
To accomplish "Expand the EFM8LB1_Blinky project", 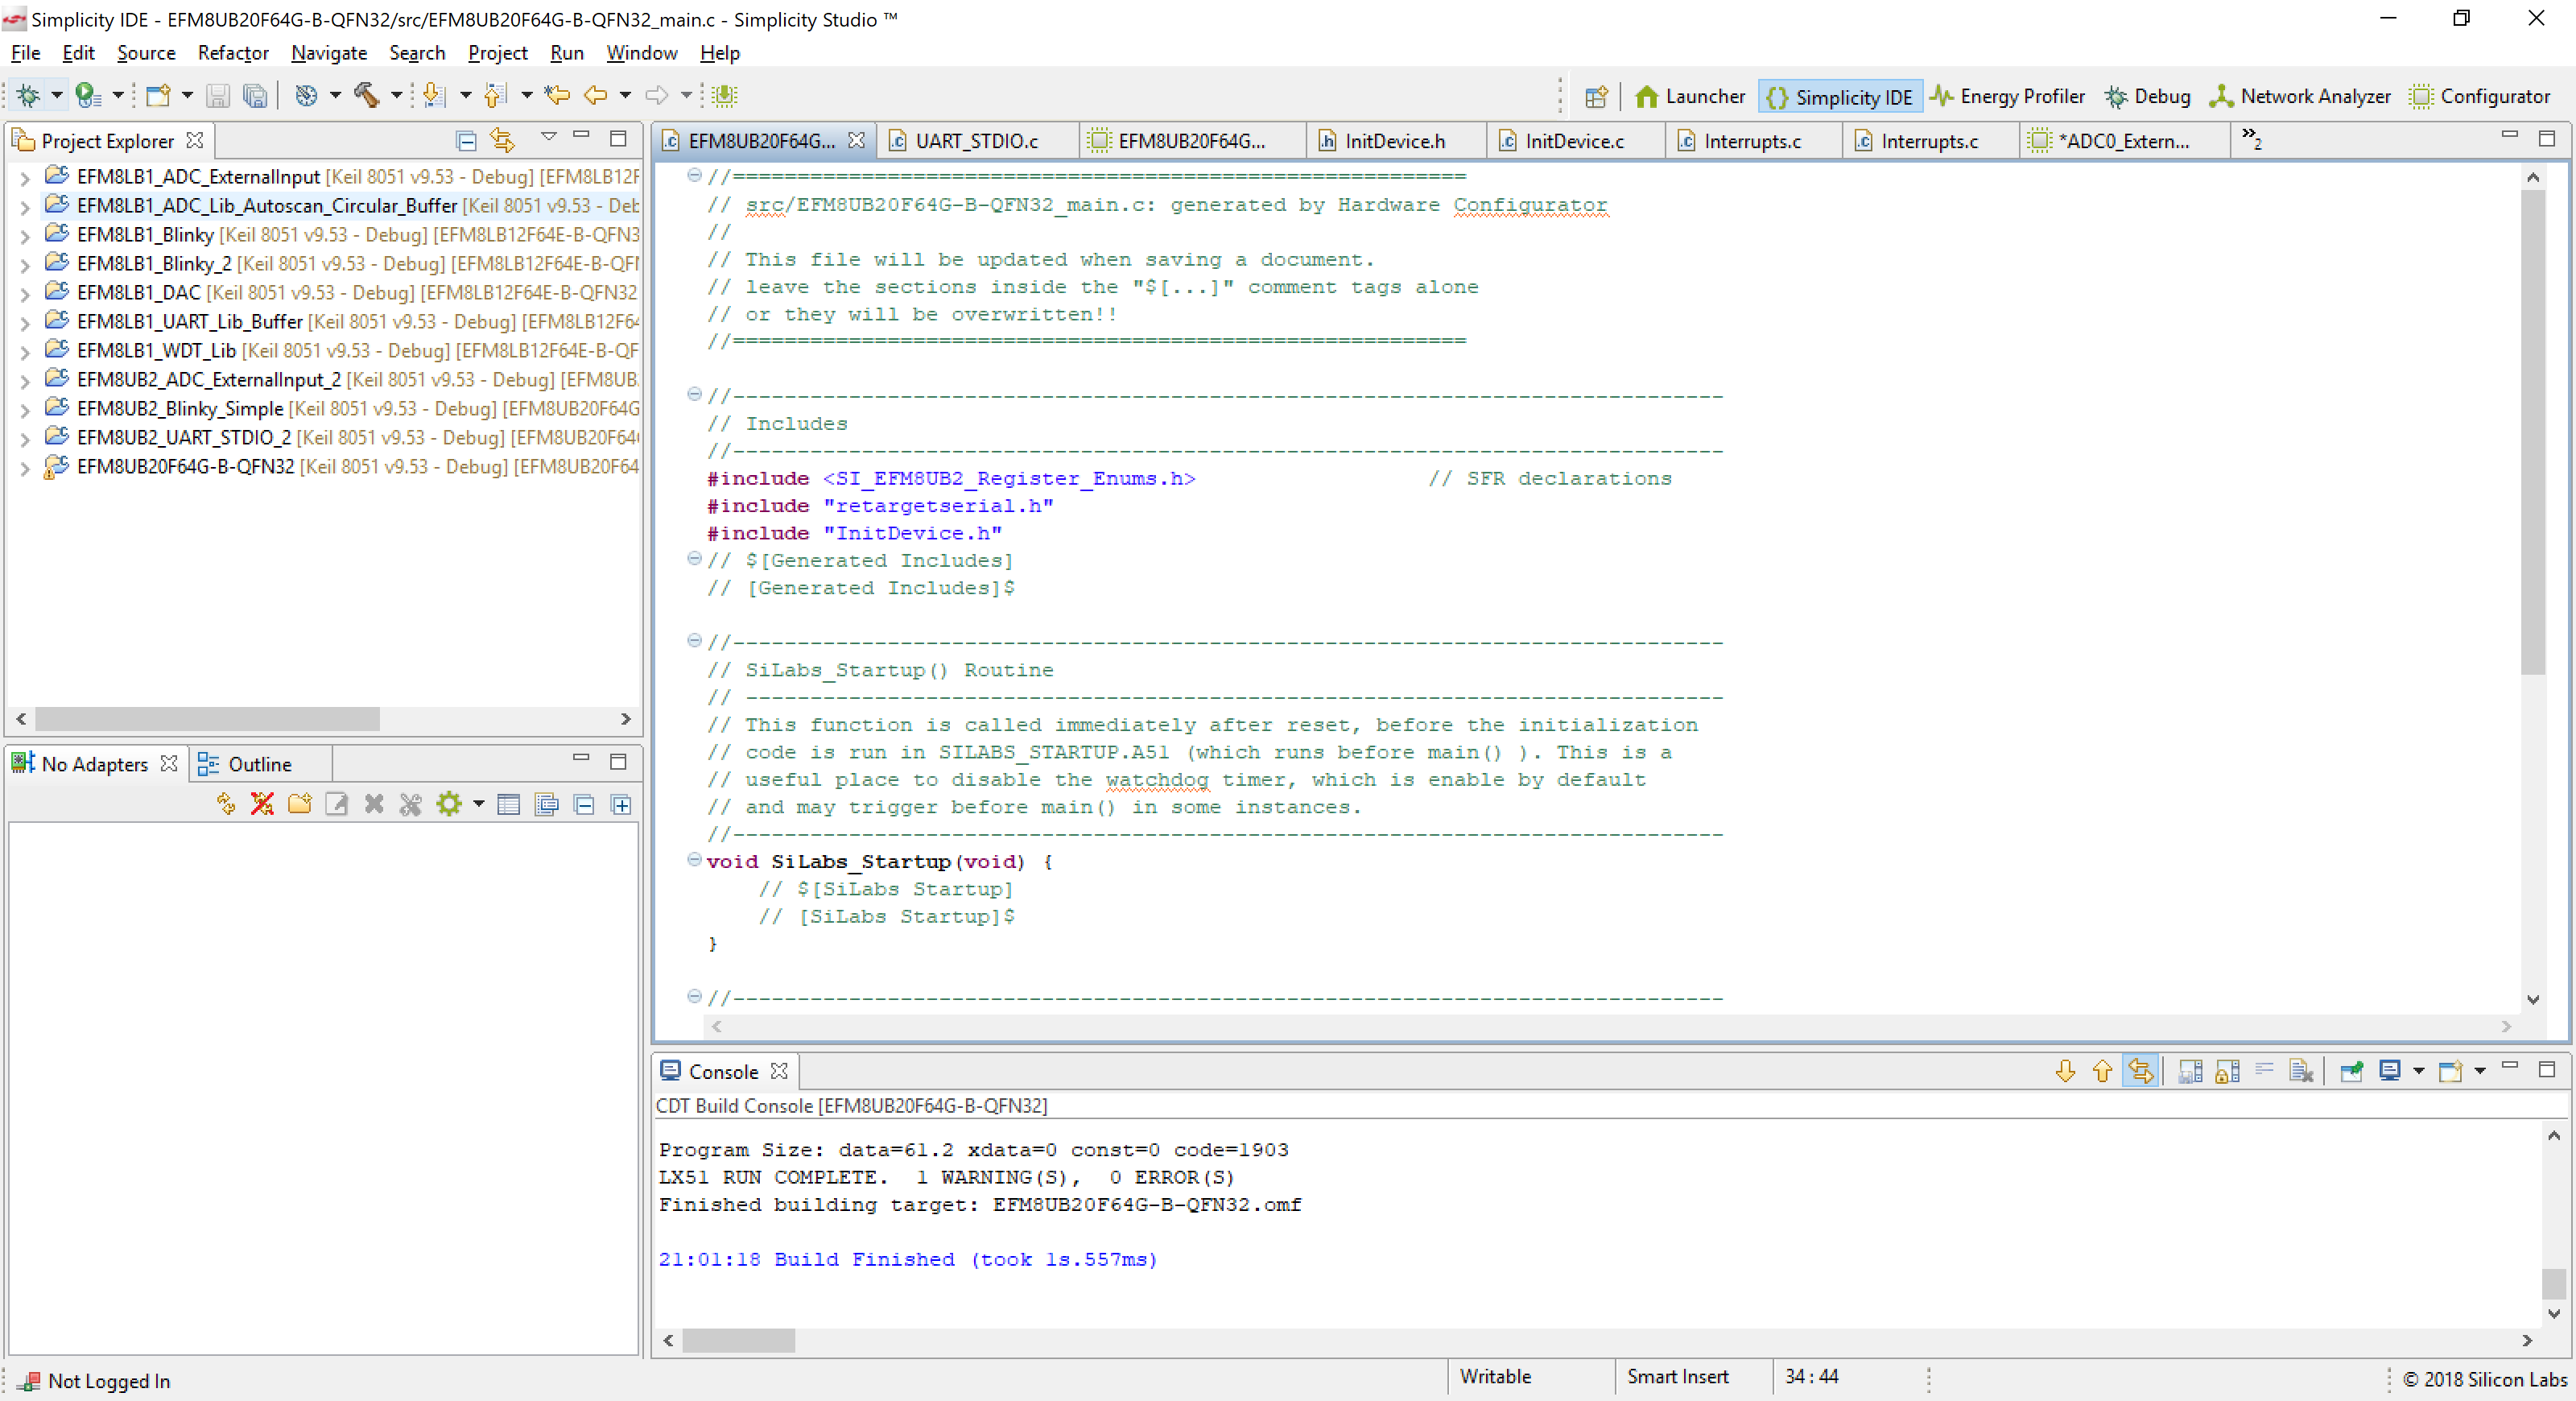I will 23,234.
